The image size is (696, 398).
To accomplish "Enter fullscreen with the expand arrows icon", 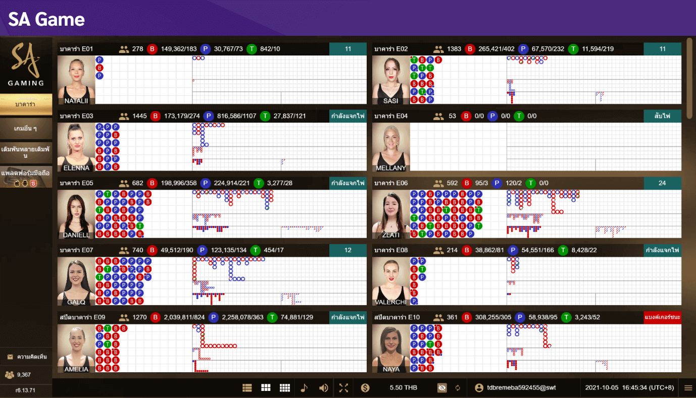I will pyautogui.click(x=343, y=388).
